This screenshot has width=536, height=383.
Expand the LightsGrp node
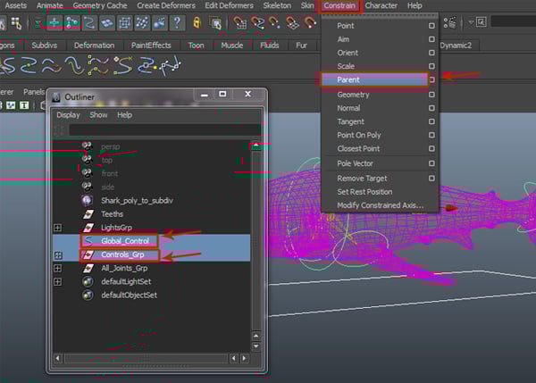tap(58, 228)
